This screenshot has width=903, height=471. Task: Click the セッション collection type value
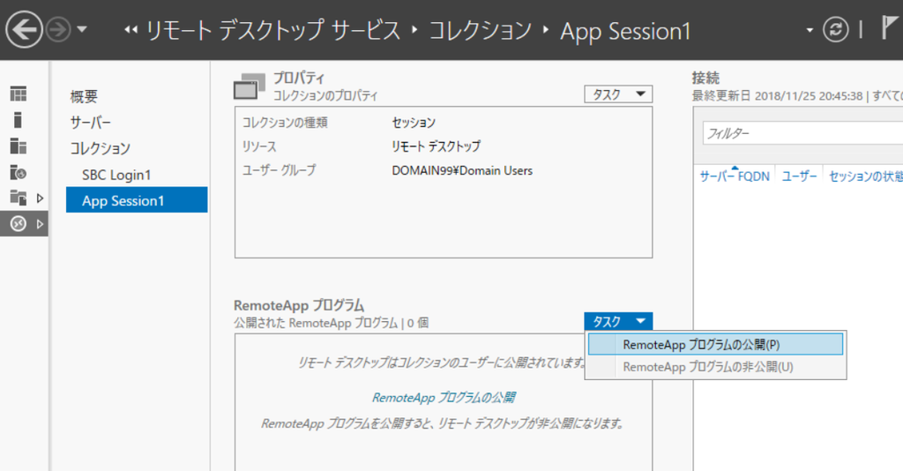point(414,122)
